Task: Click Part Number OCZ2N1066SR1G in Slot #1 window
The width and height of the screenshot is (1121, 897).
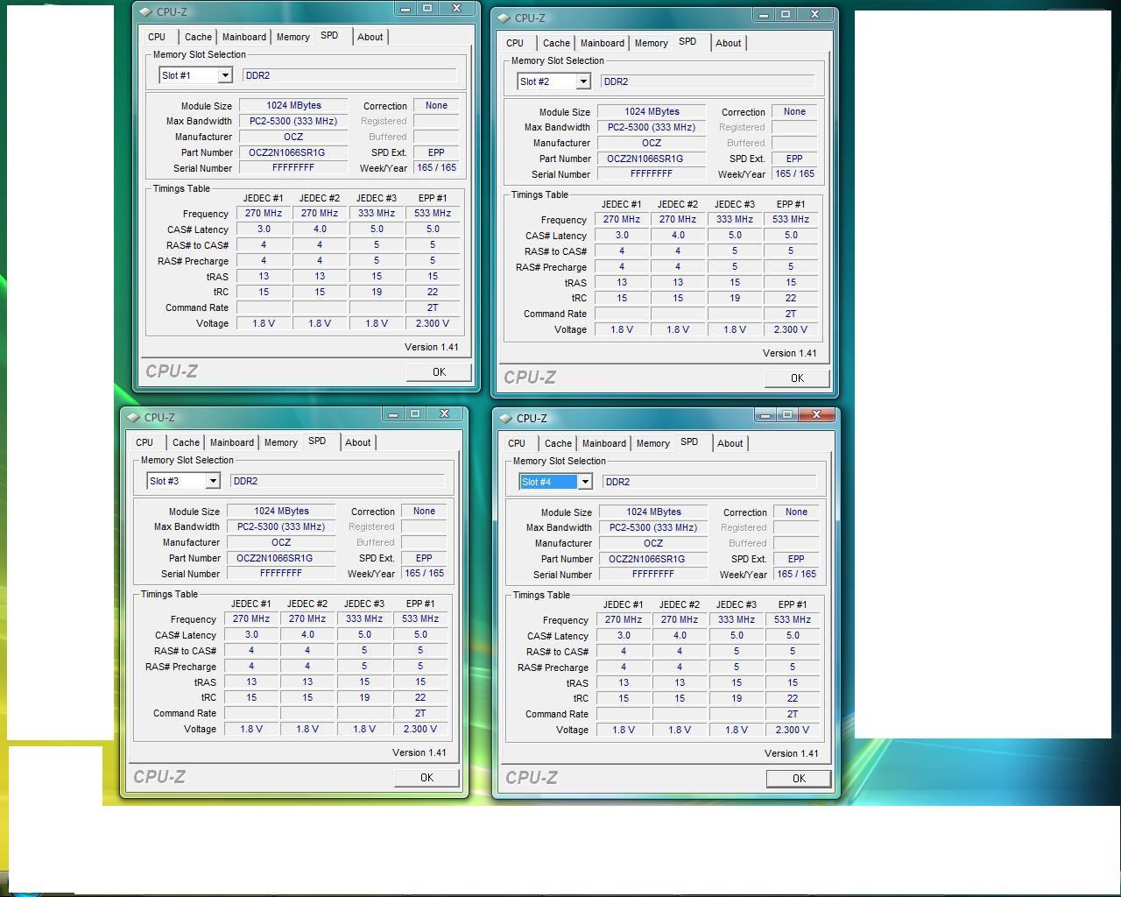Action: (293, 152)
